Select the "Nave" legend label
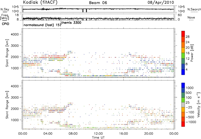Viewport: 201px width, 139px height. (x=191, y=17)
